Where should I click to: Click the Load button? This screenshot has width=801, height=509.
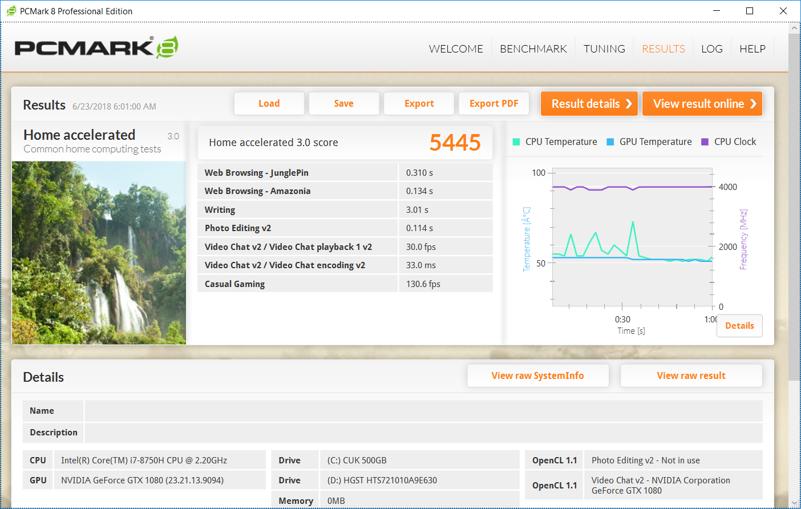[269, 103]
